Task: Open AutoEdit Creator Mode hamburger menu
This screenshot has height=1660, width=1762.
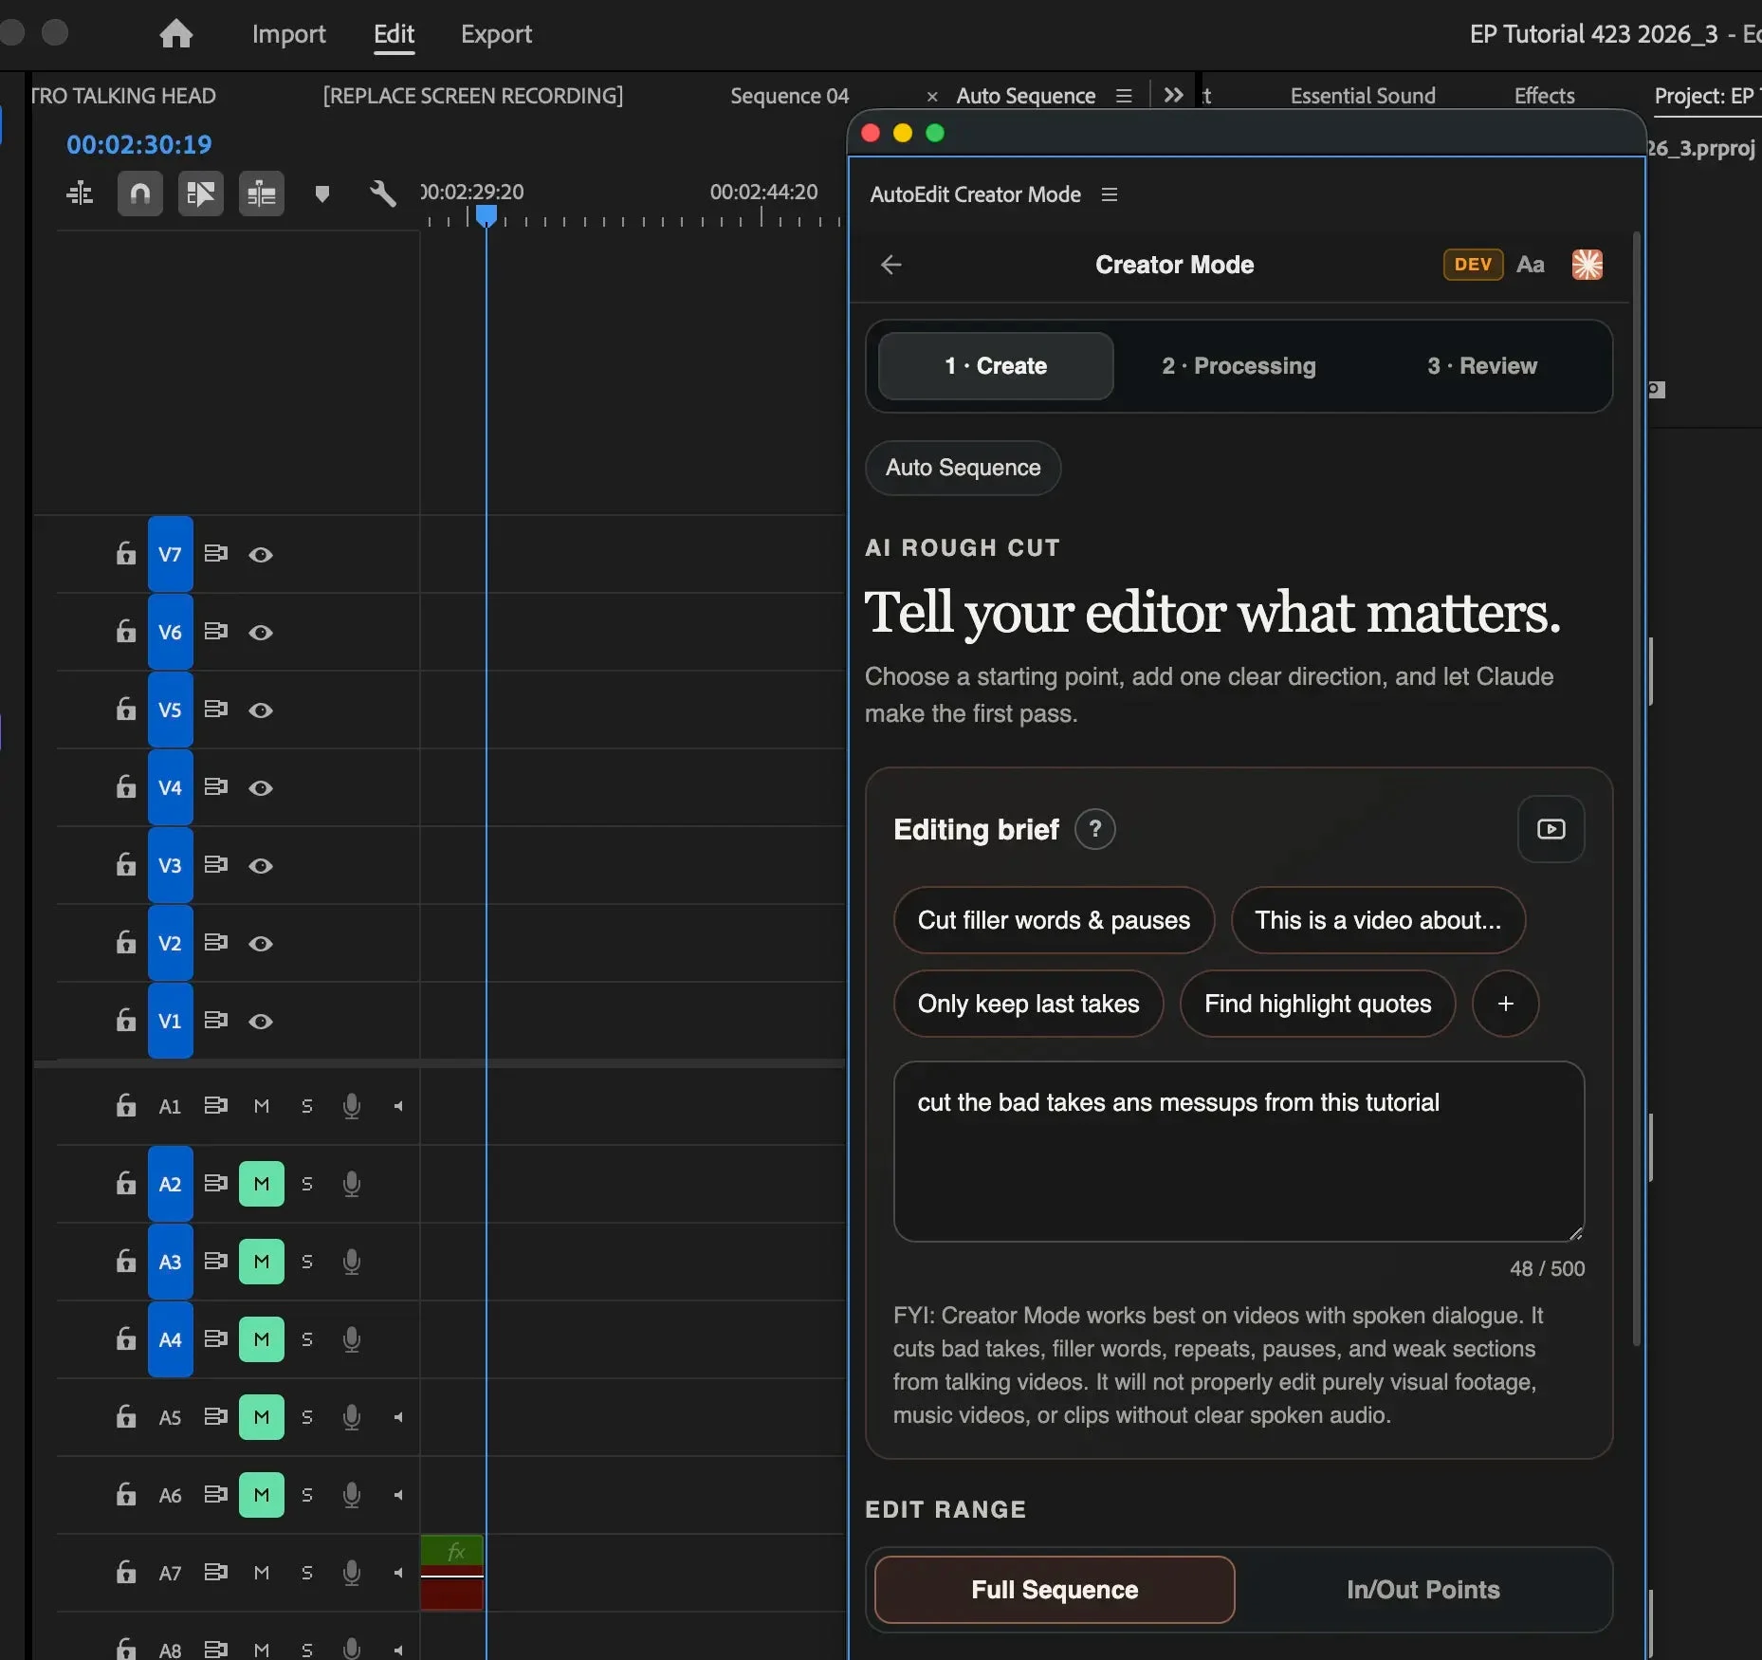Action: tap(1109, 194)
